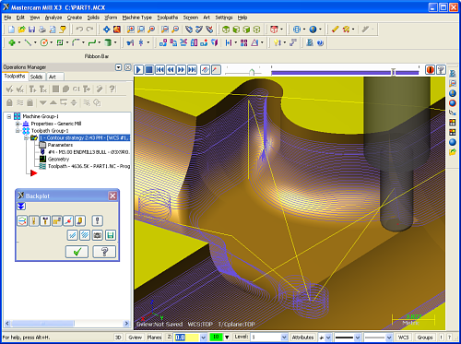Confirm Backplot with green checkmark button
Viewport: 461px width, 344px height.
77,252
